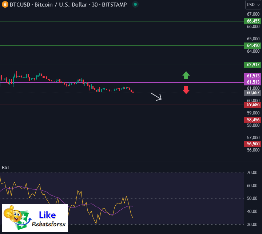Click the current price label 60,657
This screenshot has width=262, height=234.
click(252, 93)
